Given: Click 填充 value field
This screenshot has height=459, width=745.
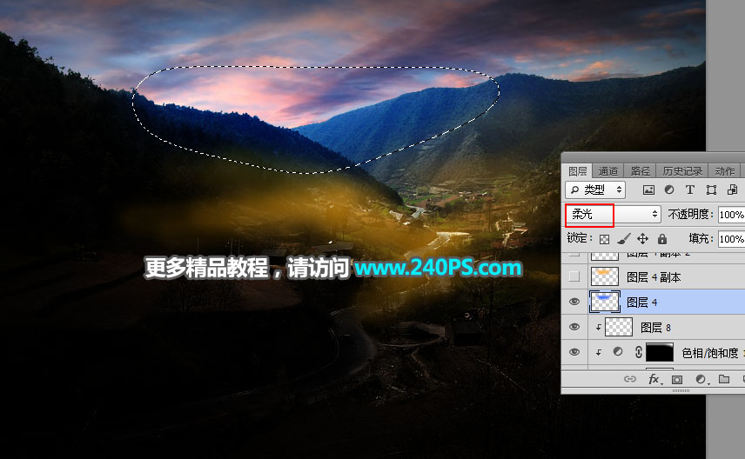Looking at the screenshot, I should pos(731,238).
